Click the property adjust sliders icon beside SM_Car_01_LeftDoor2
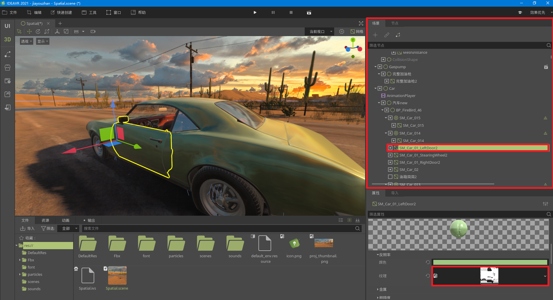553x300 pixels. pyautogui.click(x=545, y=204)
